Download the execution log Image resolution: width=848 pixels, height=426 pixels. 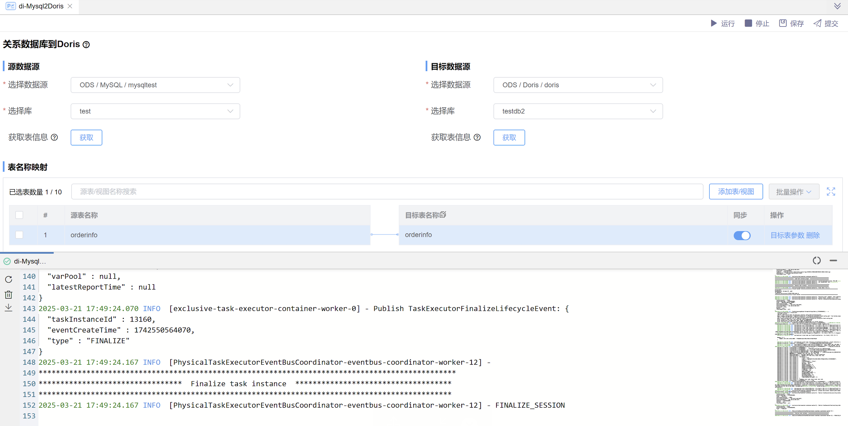[x=8, y=307]
